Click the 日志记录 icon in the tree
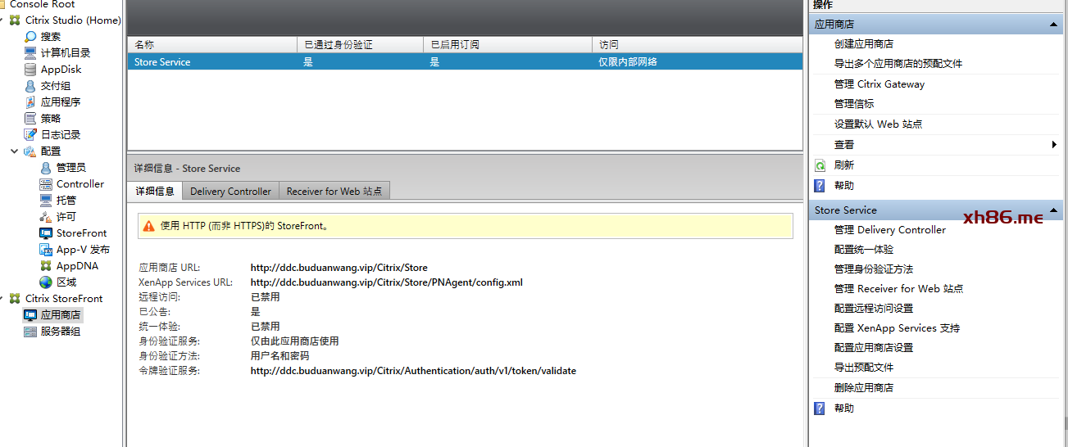This screenshot has width=1068, height=447. (30, 134)
